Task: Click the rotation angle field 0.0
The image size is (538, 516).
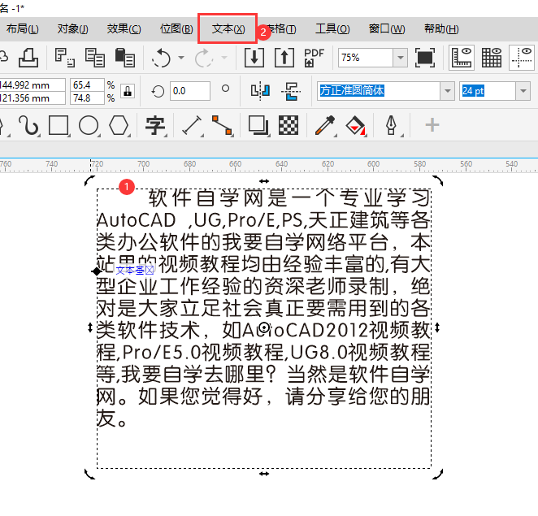Action: pos(189,91)
